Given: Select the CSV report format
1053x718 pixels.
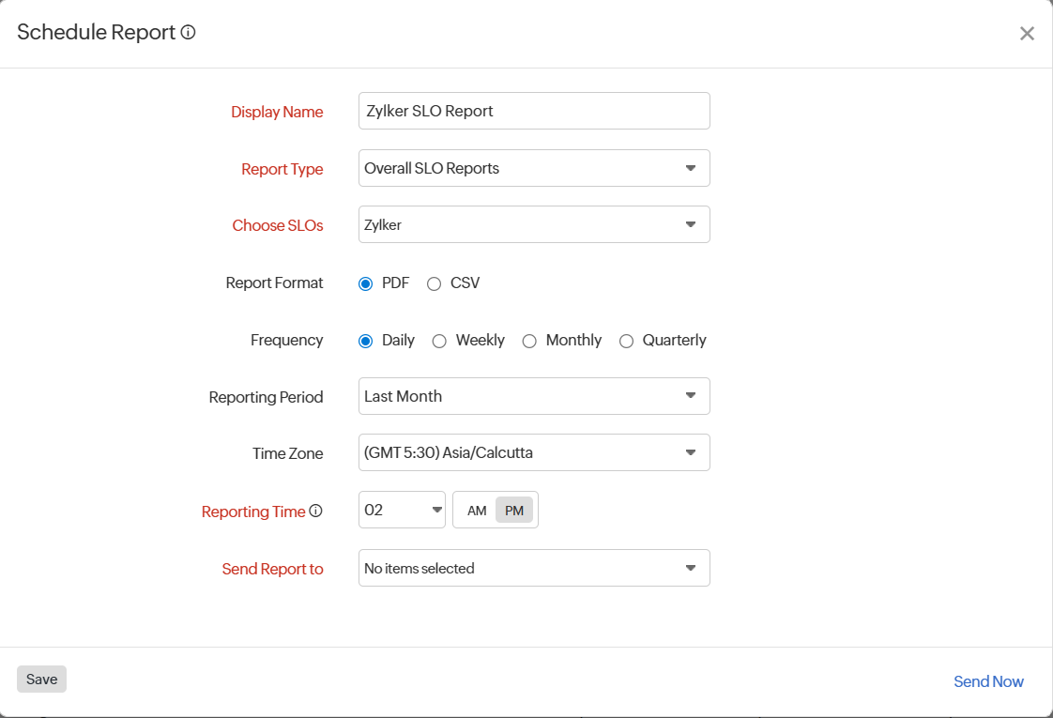Looking at the screenshot, I should coord(434,283).
